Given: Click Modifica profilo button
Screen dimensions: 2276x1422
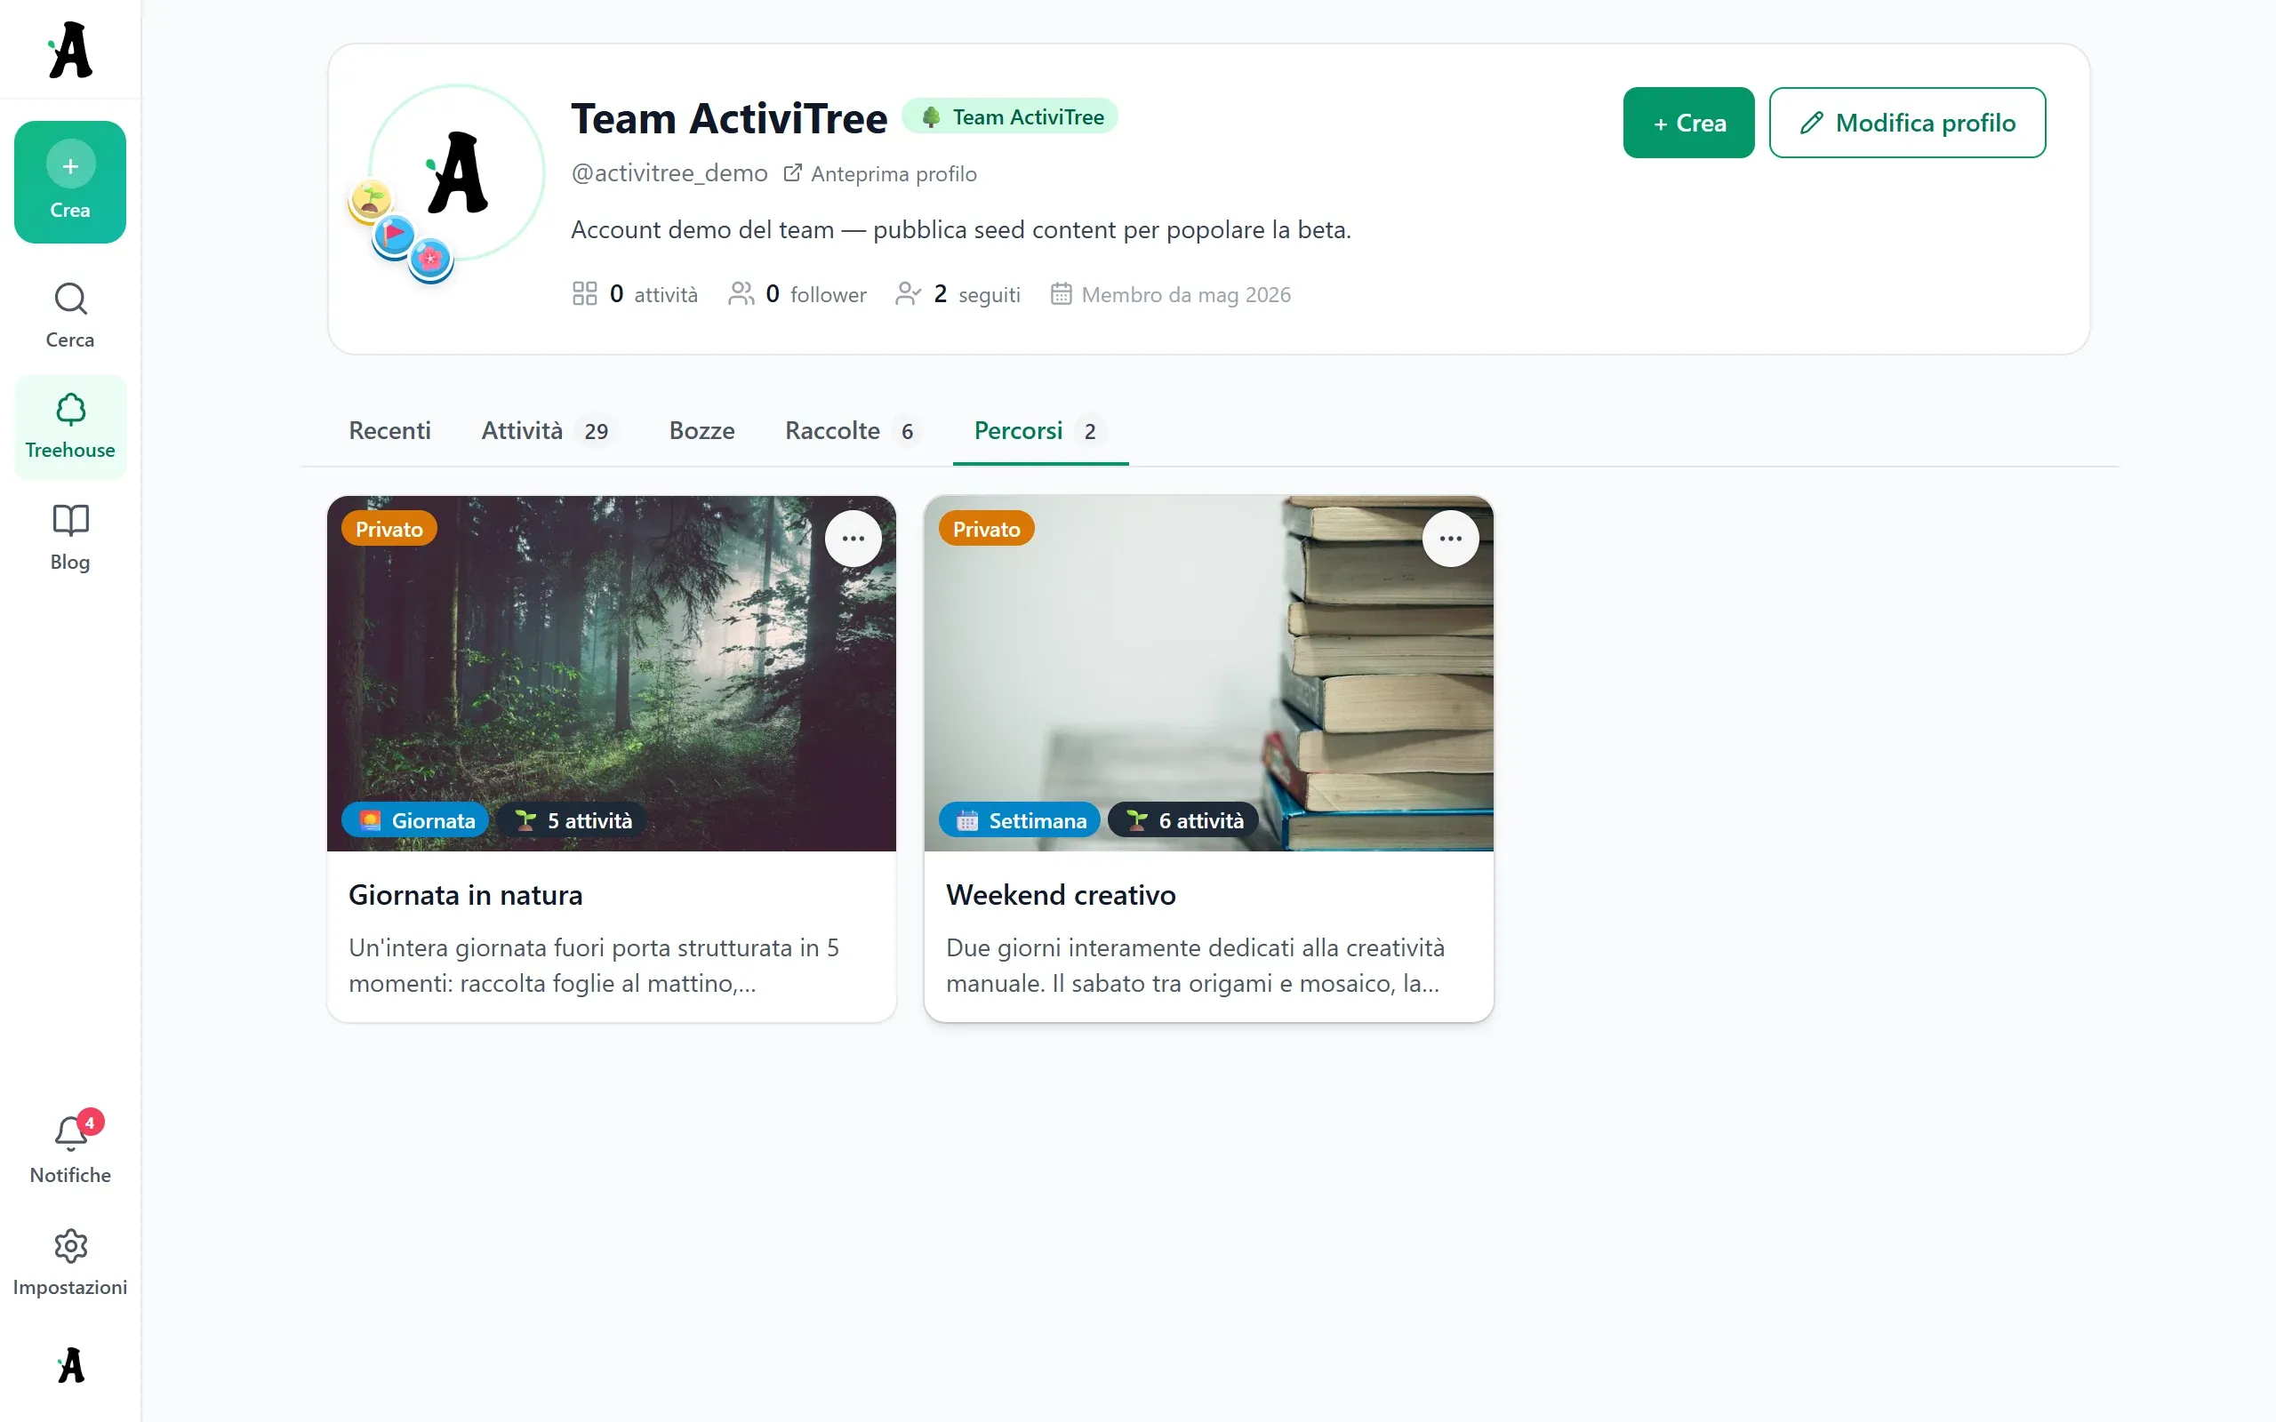Looking at the screenshot, I should coord(1906,123).
